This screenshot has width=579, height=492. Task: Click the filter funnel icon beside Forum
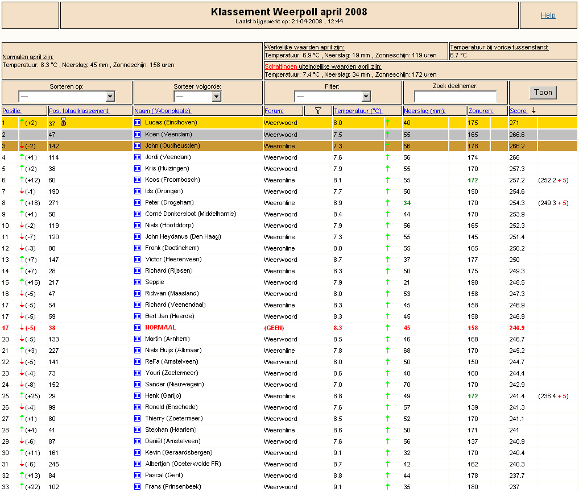click(x=318, y=111)
